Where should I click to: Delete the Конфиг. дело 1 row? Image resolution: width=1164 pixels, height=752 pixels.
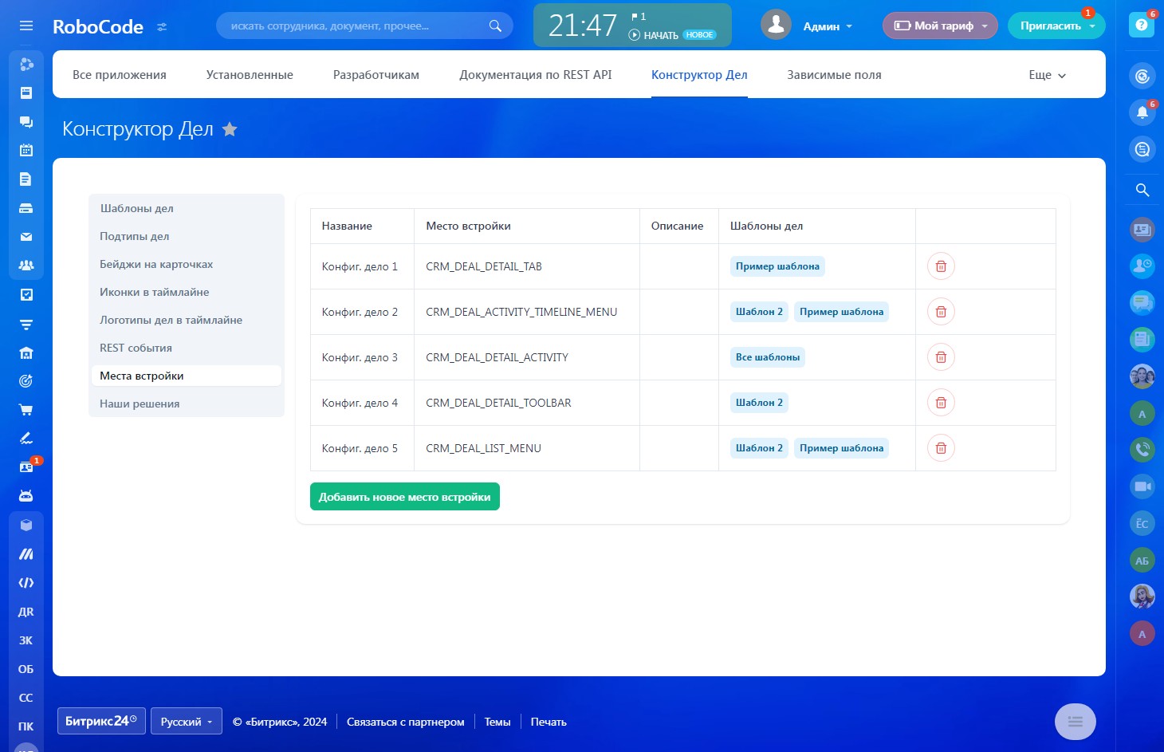click(941, 266)
